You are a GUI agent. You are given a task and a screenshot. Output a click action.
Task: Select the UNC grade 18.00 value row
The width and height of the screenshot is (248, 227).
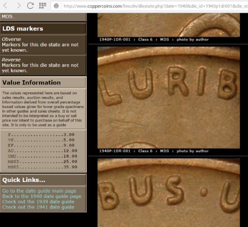pyautogui.click(x=43, y=156)
